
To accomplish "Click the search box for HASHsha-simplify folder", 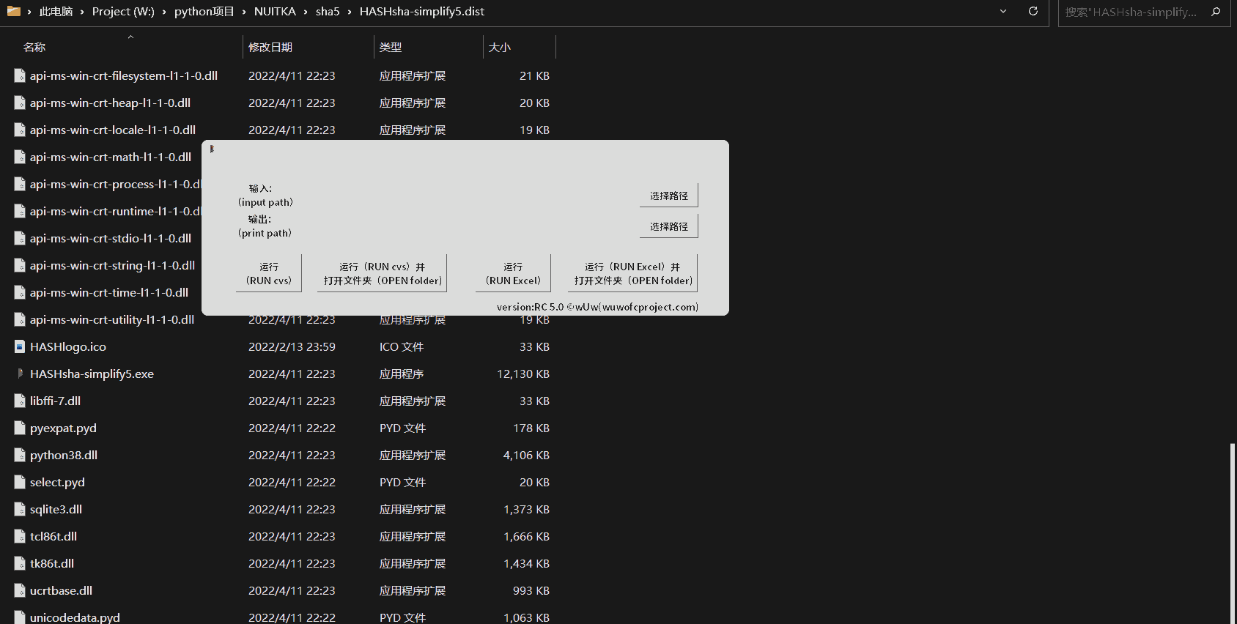I will (x=1131, y=12).
